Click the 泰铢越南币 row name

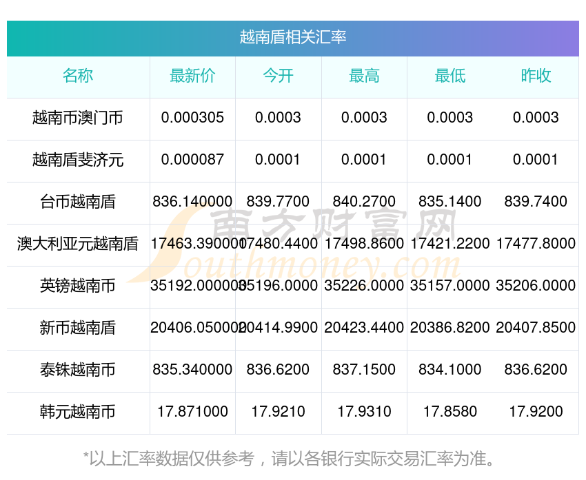click(x=78, y=370)
